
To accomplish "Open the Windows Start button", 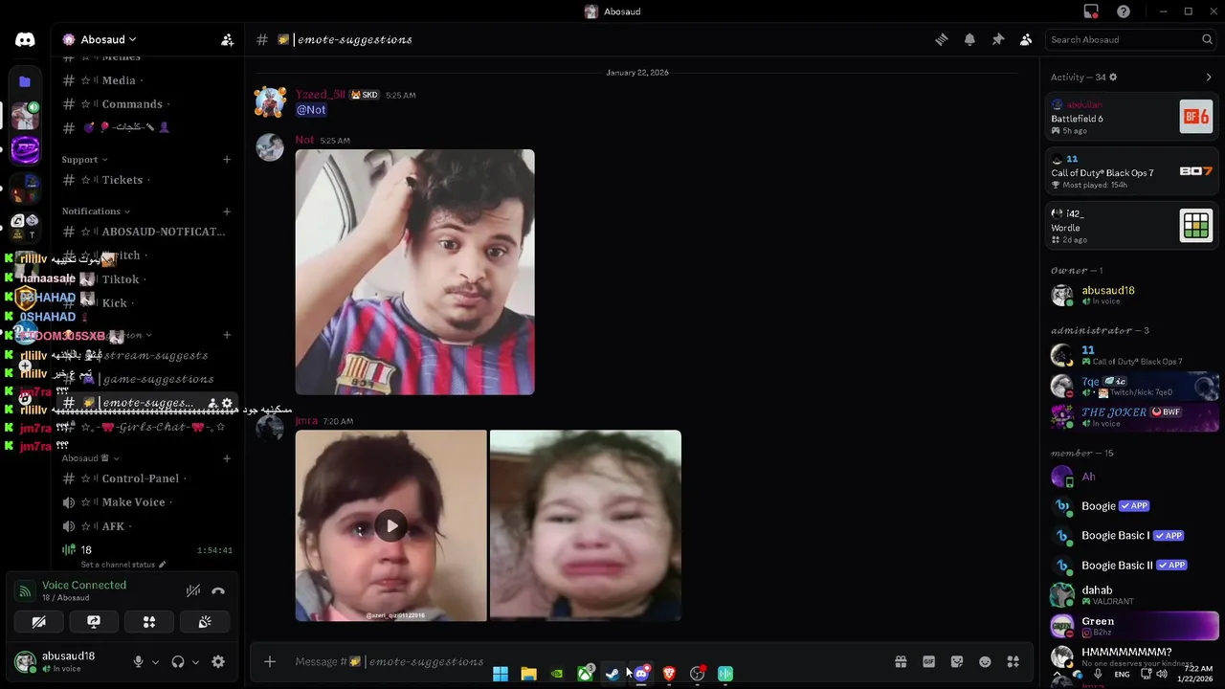I will [501, 674].
